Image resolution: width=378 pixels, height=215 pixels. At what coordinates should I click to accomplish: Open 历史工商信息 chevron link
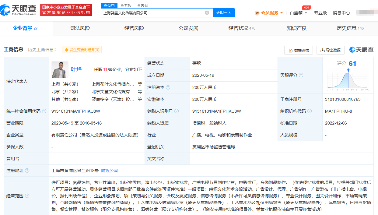[42, 50]
